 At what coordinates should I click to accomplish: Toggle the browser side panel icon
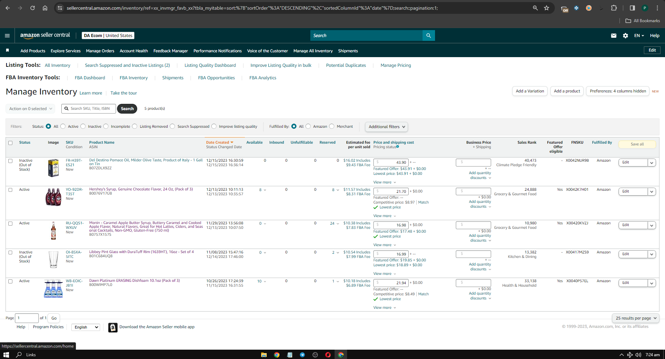pos(632,8)
